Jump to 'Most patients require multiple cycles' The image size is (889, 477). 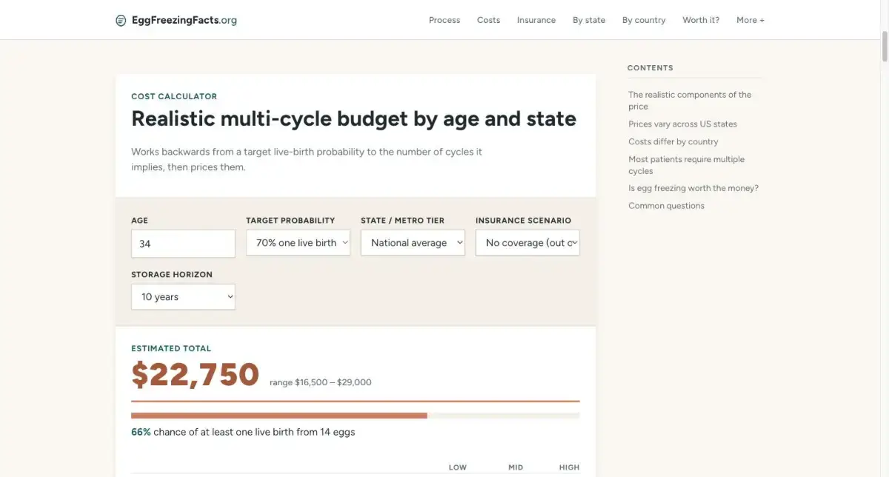click(686, 165)
